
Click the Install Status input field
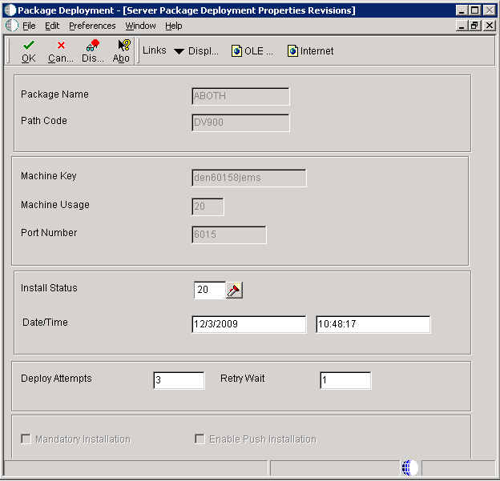pyautogui.click(x=209, y=291)
